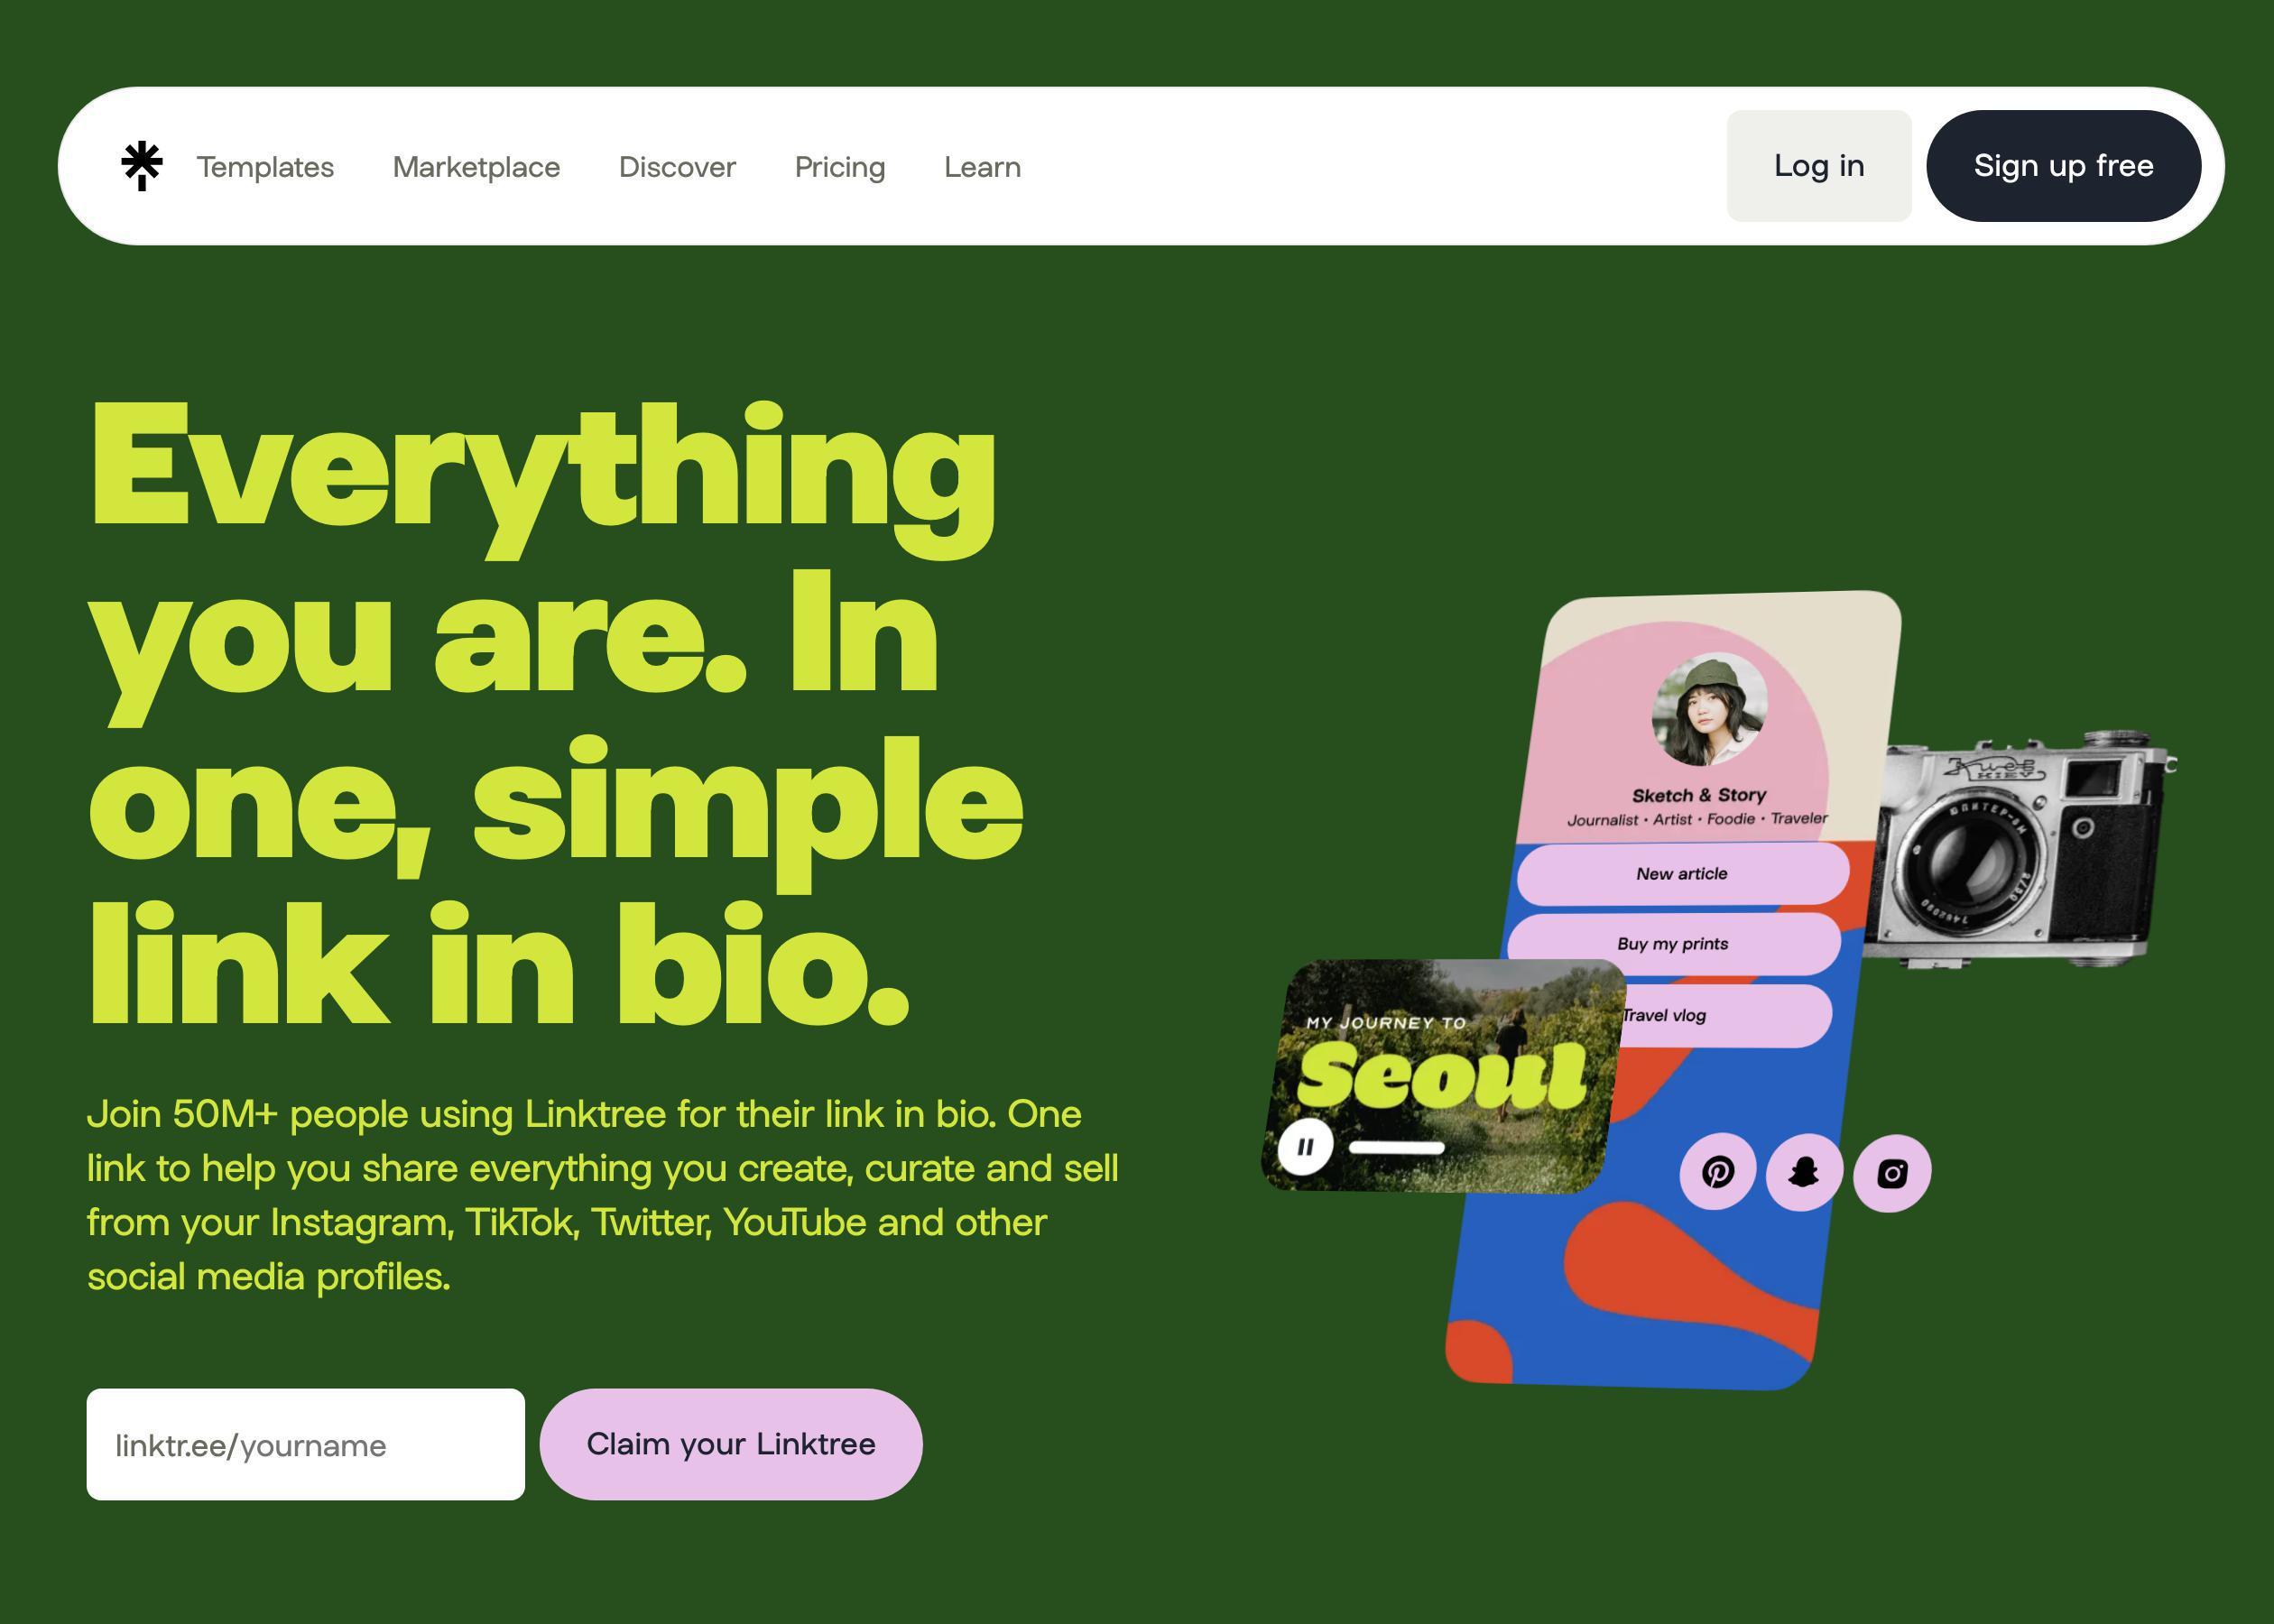The width and height of the screenshot is (2274, 1624).
Task: Click the Templates navigation menu item
Action: [x=263, y=167]
